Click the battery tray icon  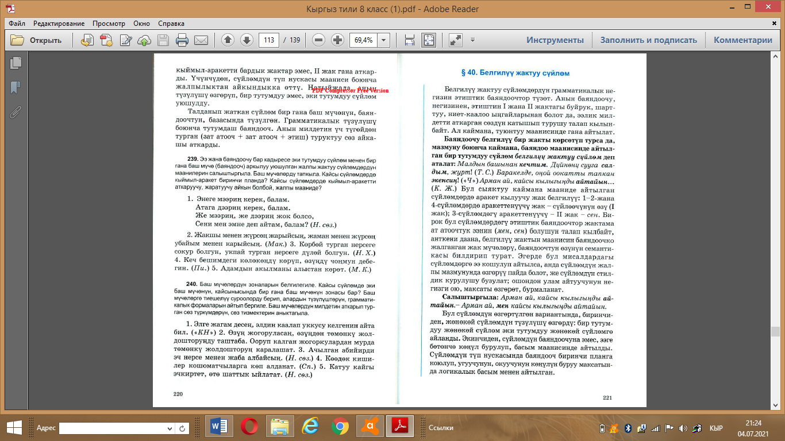[x=602, y=428]
